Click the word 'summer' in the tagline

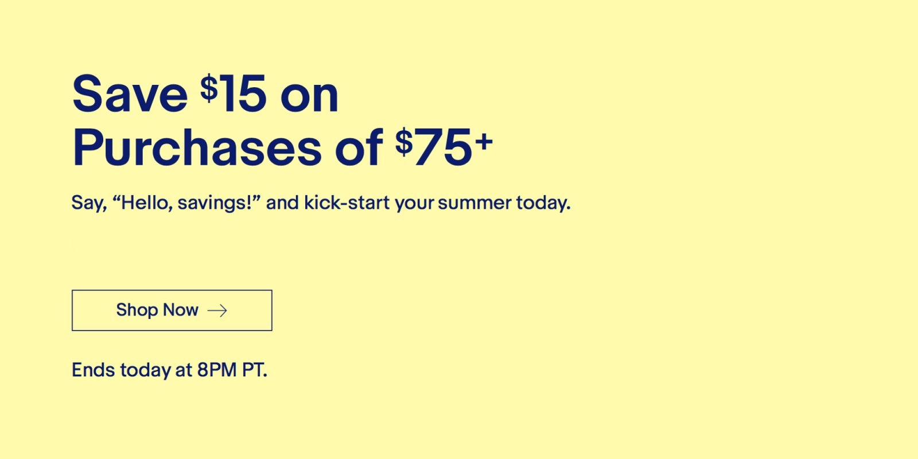pyautogui.click(x=474, y=203)
